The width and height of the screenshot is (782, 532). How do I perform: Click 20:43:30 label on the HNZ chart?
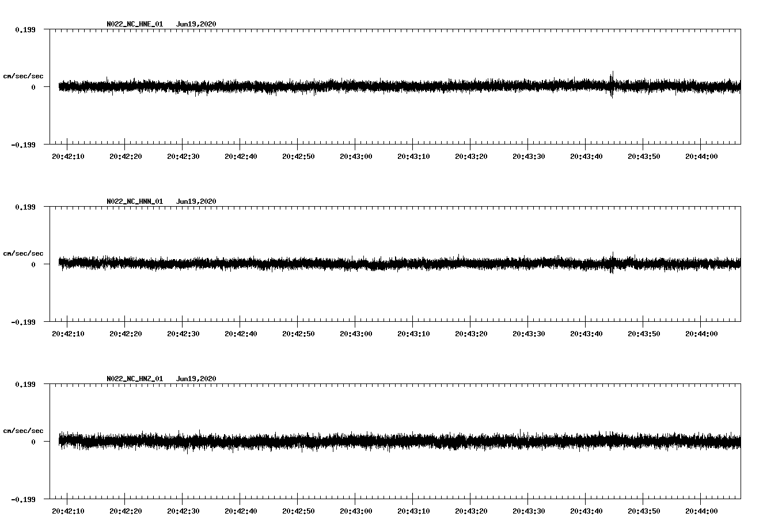(x=529, y=511)
